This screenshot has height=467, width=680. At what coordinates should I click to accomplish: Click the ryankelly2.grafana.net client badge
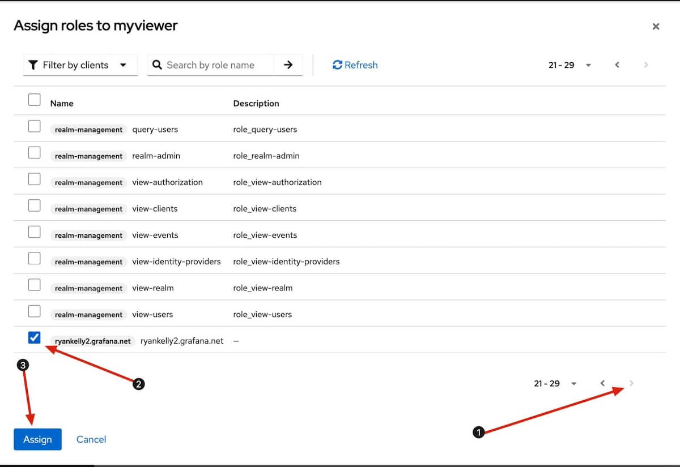[x=93, y=341]
